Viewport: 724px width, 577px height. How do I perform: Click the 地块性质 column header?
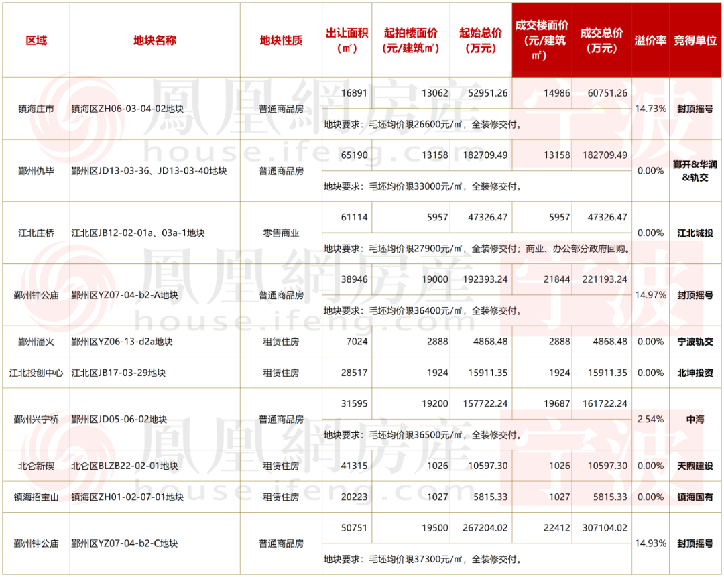281,41
